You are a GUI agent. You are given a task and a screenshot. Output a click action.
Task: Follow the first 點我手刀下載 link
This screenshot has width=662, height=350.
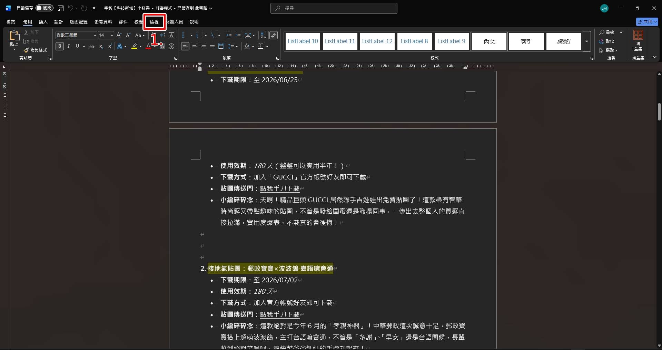[280, 188]
